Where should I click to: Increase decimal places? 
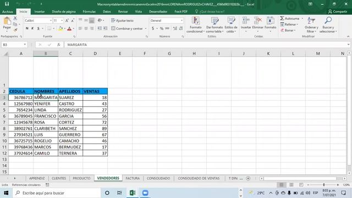pos(175,29)
